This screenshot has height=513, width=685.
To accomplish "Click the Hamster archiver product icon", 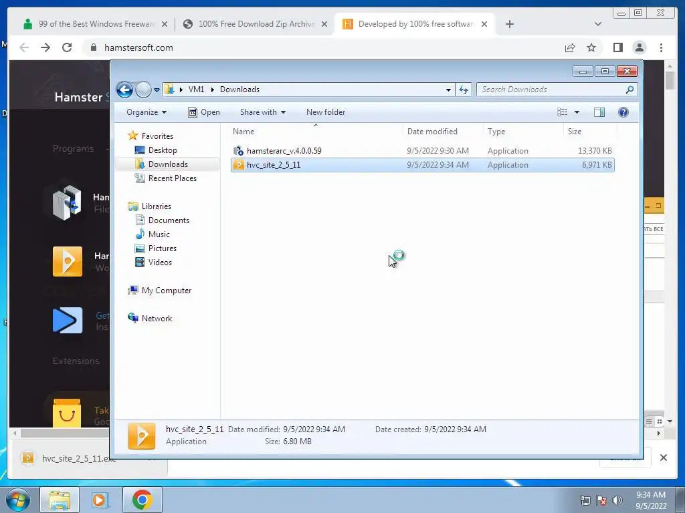I will (x=67, y=202).
